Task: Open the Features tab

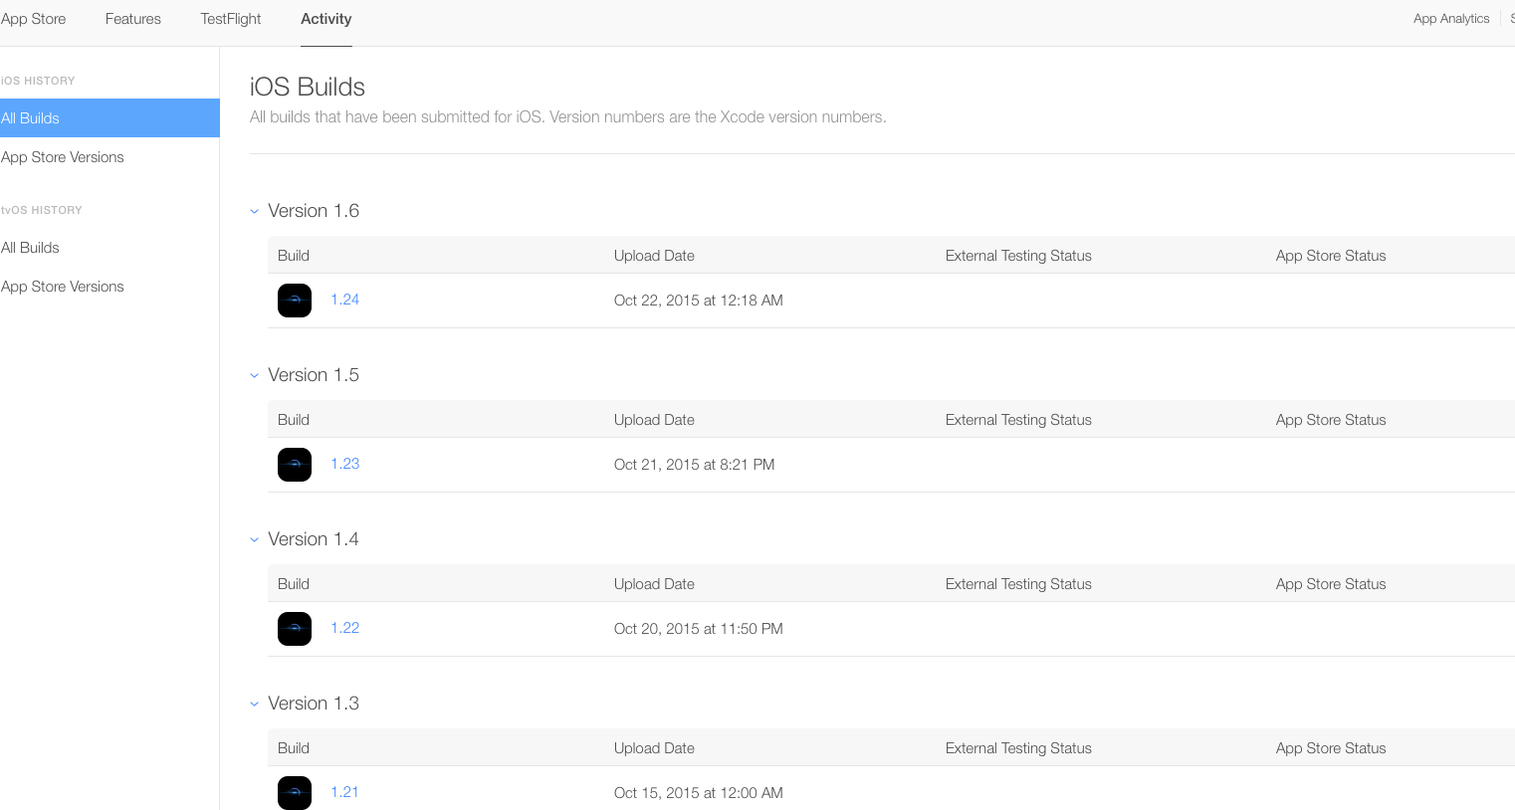Action: [133, 19]
